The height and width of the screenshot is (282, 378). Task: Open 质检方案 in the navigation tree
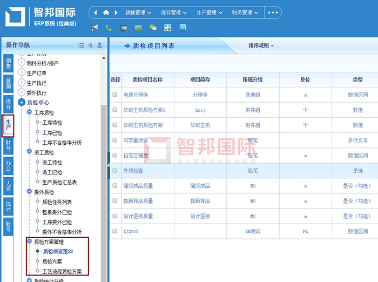pos(52,261)
